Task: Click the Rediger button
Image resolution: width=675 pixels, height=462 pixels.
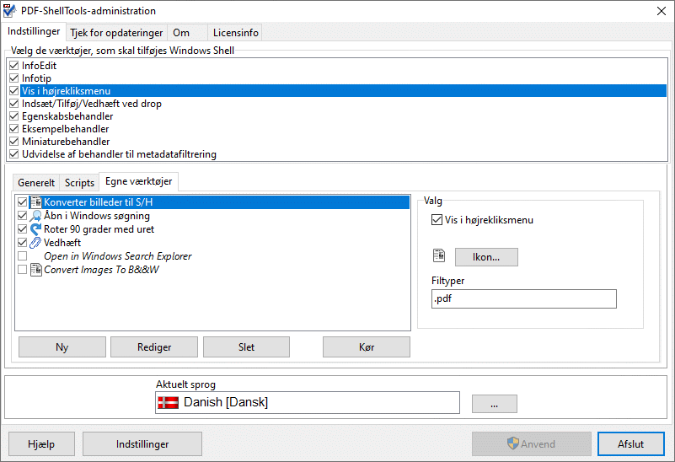Action: tap(154, 347)
